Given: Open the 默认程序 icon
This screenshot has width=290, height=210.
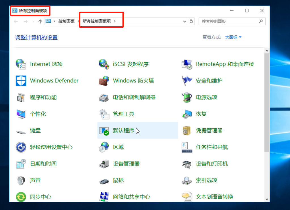Looking at the screenshot, I should [x=104, y=131].
